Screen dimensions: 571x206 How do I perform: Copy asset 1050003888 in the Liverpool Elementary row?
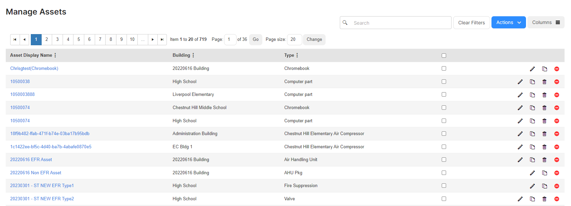coord(532,95)
